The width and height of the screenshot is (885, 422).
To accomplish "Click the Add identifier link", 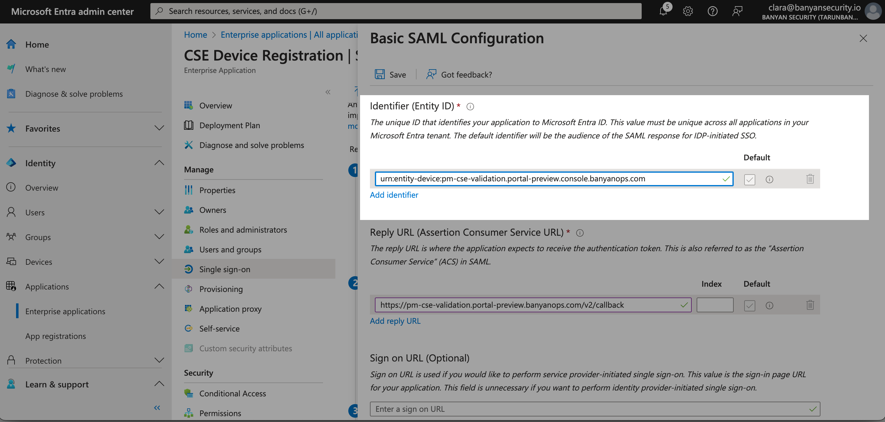I will coord(394,195).
